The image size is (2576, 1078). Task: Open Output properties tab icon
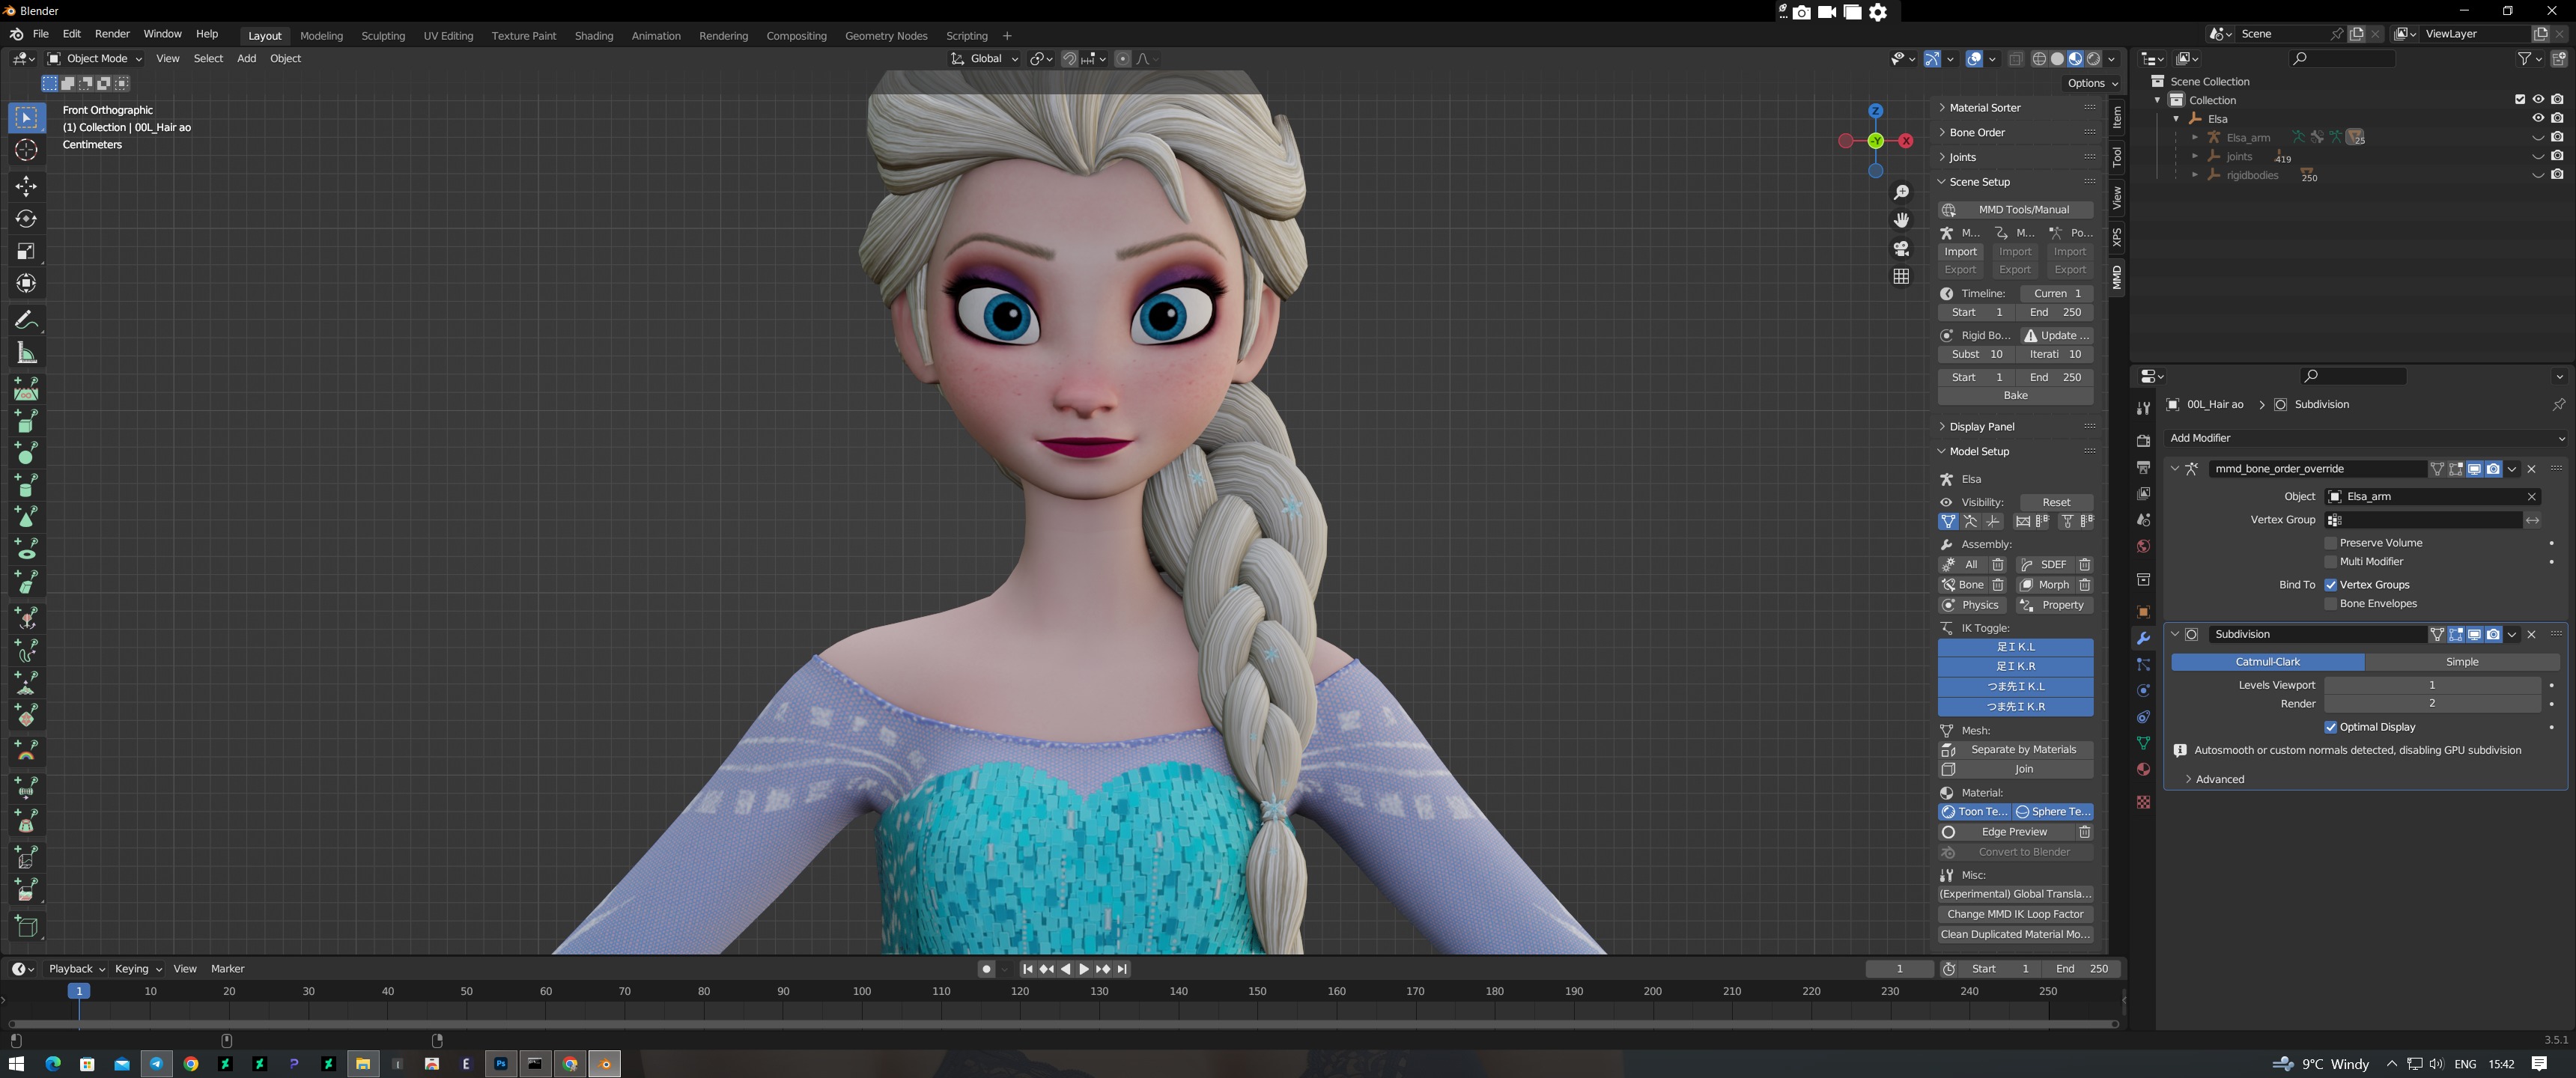coord(2143,468)
